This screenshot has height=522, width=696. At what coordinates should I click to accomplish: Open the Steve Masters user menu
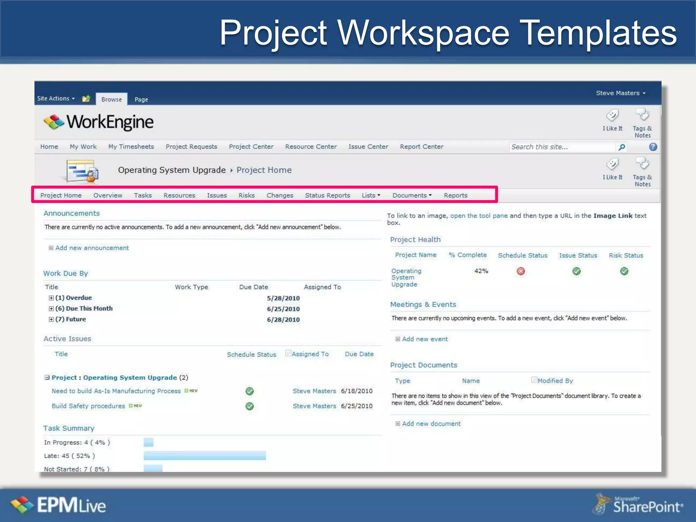(x=621, y=93)
